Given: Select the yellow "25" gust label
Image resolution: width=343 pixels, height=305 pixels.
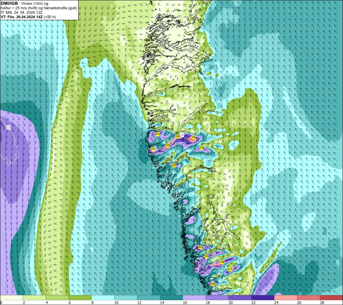Looking at the screenshot, I should [x=153, y=149].
